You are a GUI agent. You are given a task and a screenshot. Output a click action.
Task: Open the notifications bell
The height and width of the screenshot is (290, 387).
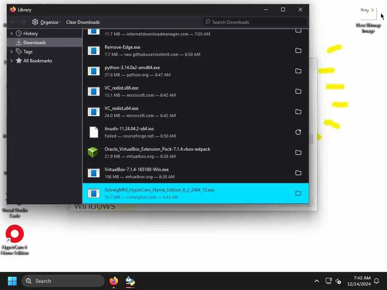click(x=376, y=281)
